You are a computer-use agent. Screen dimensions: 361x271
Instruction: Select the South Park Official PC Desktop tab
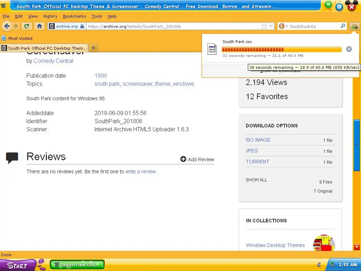click(44, 48)
